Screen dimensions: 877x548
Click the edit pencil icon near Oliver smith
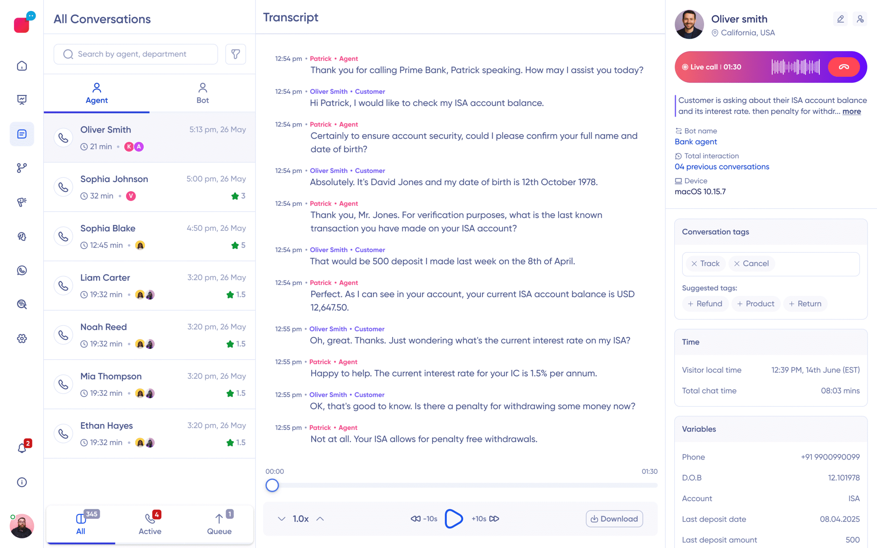click(840, 19)
